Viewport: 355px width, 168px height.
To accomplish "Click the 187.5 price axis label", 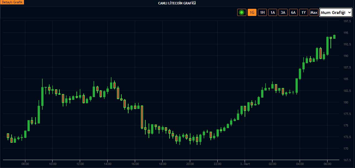I will pos(347,67).
